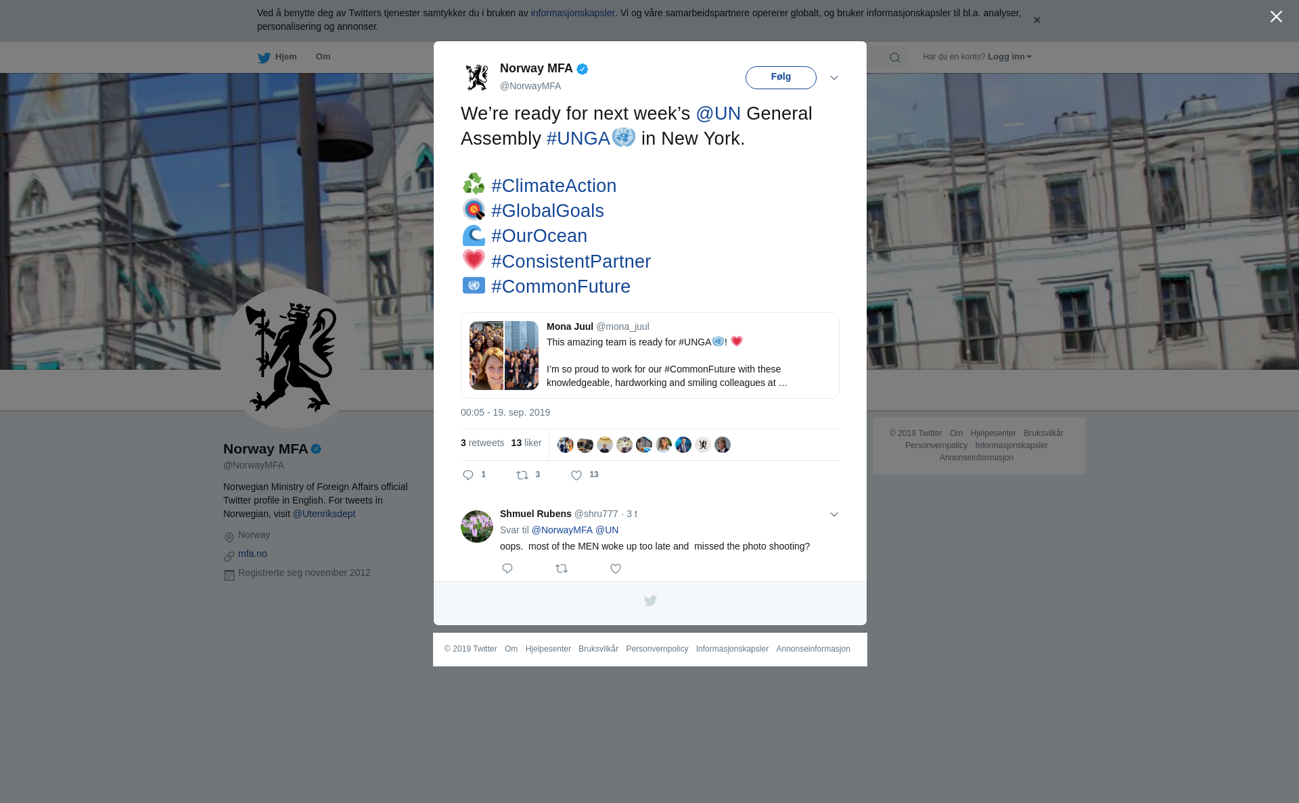
Task: Click the reply icon under Shmuel Rubens' comment
Action: tap(507, 569)
